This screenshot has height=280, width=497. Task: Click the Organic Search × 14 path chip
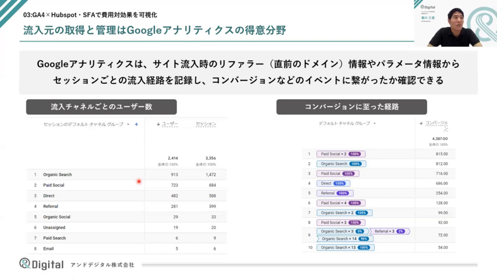338,239
